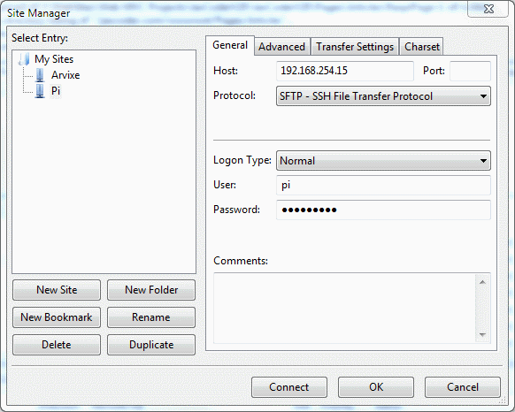Open the Transfer Settings tab
Screen dimensions: 515x412
coord(355,47)
